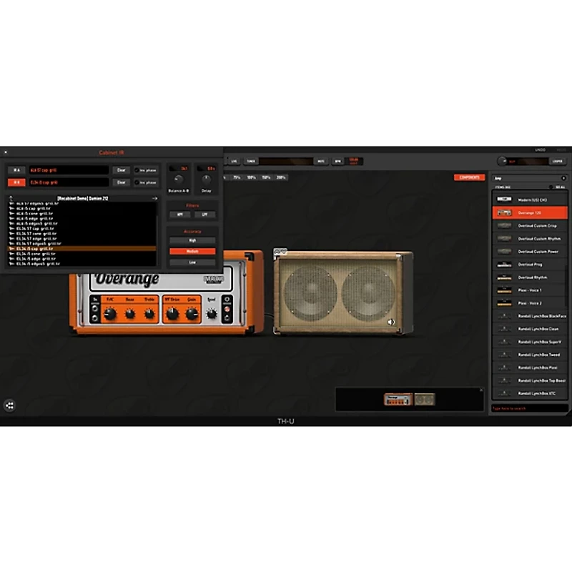Toggle inv phase for the IR A slot
Viewport: 572px width, 572px height.
pyautogui.click(x=147, y=170)
